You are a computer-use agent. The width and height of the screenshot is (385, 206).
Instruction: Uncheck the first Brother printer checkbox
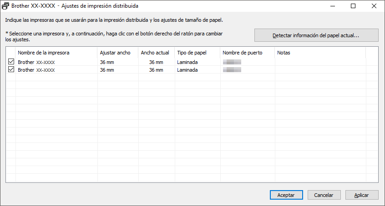point(11,62)
